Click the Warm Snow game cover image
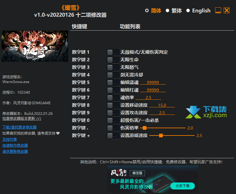This screenshot has width=236, height=194. pyautogui.click(x=35, y=46)
